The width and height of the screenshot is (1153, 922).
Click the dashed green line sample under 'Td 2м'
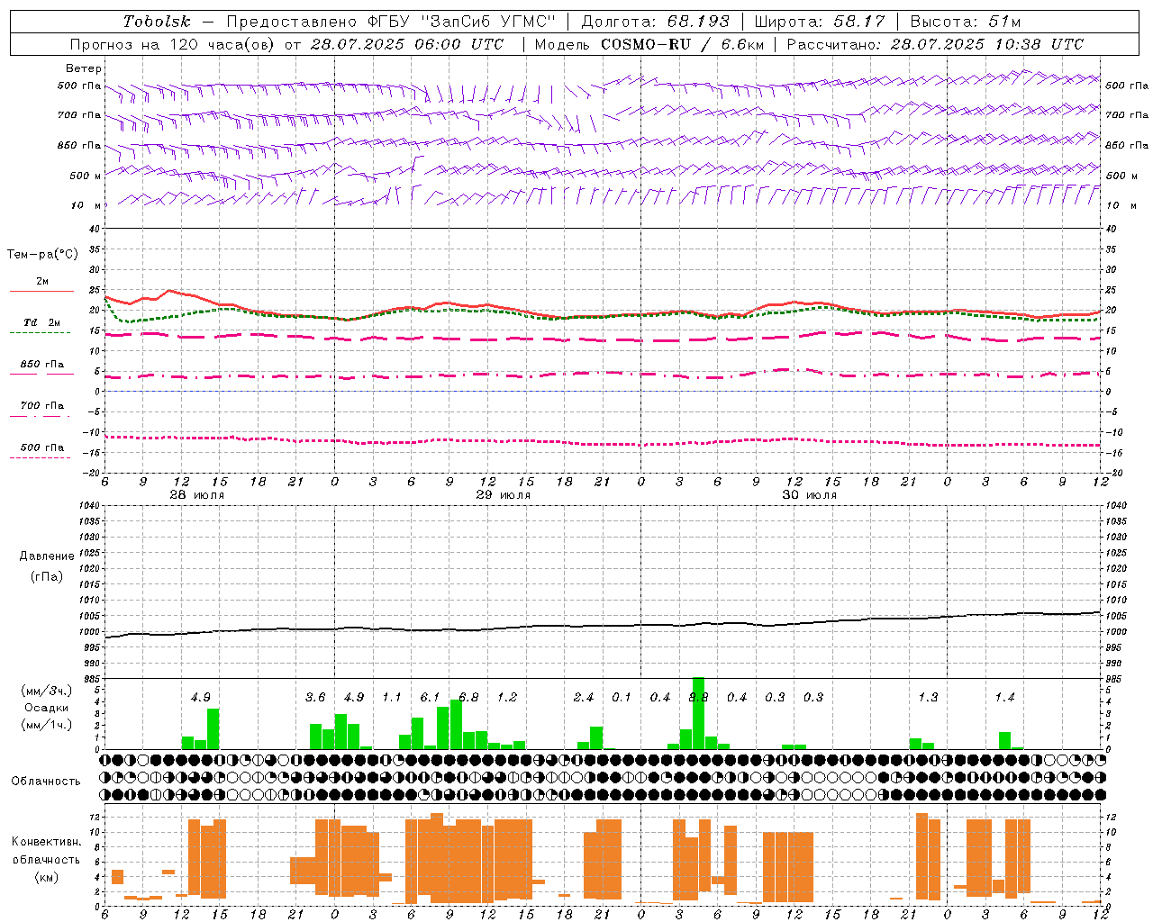click(x=41, y=332)
